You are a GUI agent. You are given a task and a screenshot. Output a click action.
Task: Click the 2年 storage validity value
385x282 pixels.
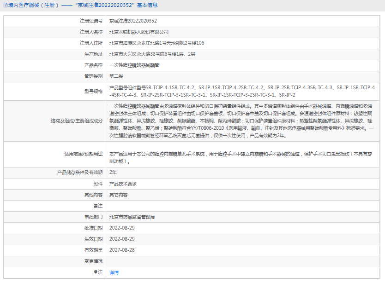point(113,173)
